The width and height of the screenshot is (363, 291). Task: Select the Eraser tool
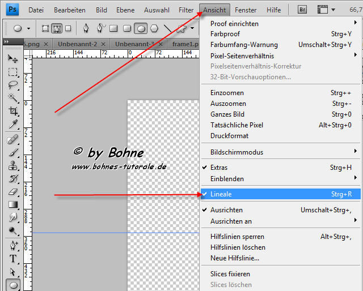coord(12,192)
